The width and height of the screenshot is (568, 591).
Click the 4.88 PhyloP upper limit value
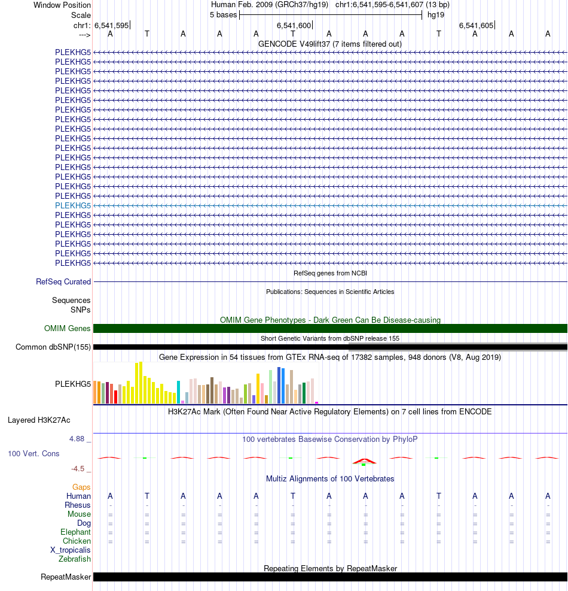(x=77, y=439)
